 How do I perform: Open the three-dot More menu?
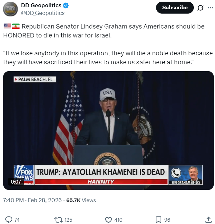210,8
